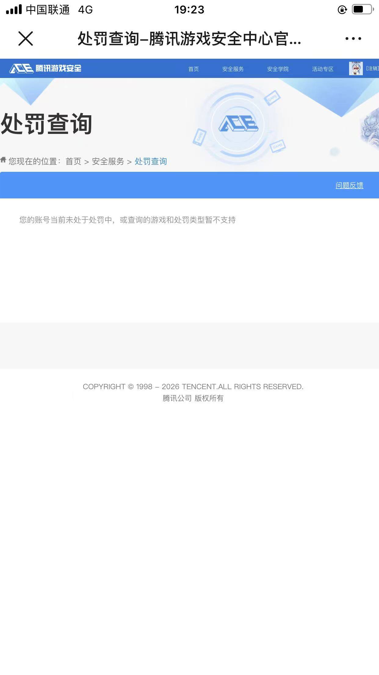Click the home icon in the breadcrumb
This screenshot has height=675, width=379.
[x=3, y=160]
